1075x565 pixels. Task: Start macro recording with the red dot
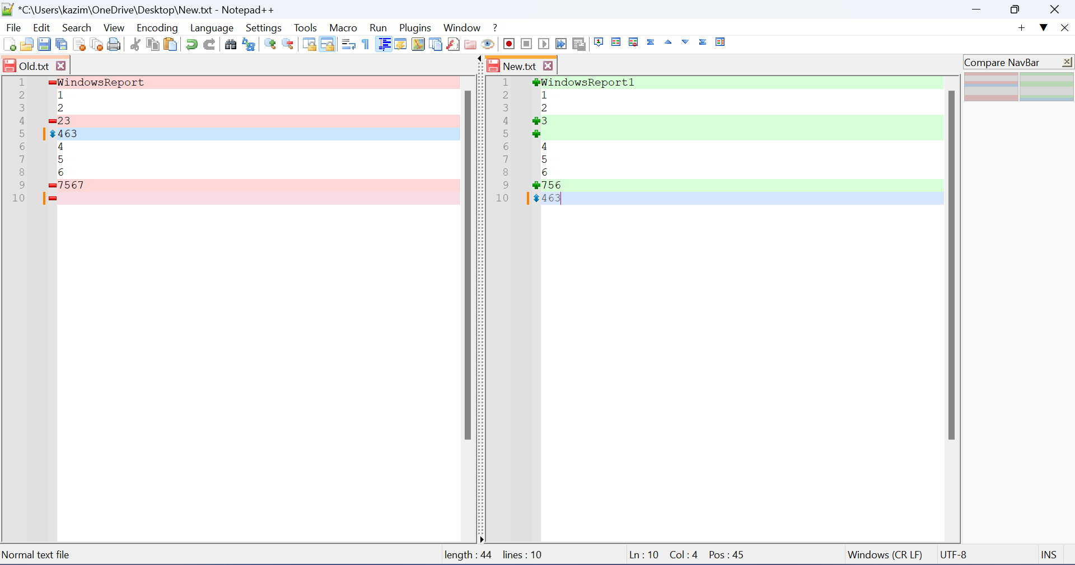(x=509, y=44)
